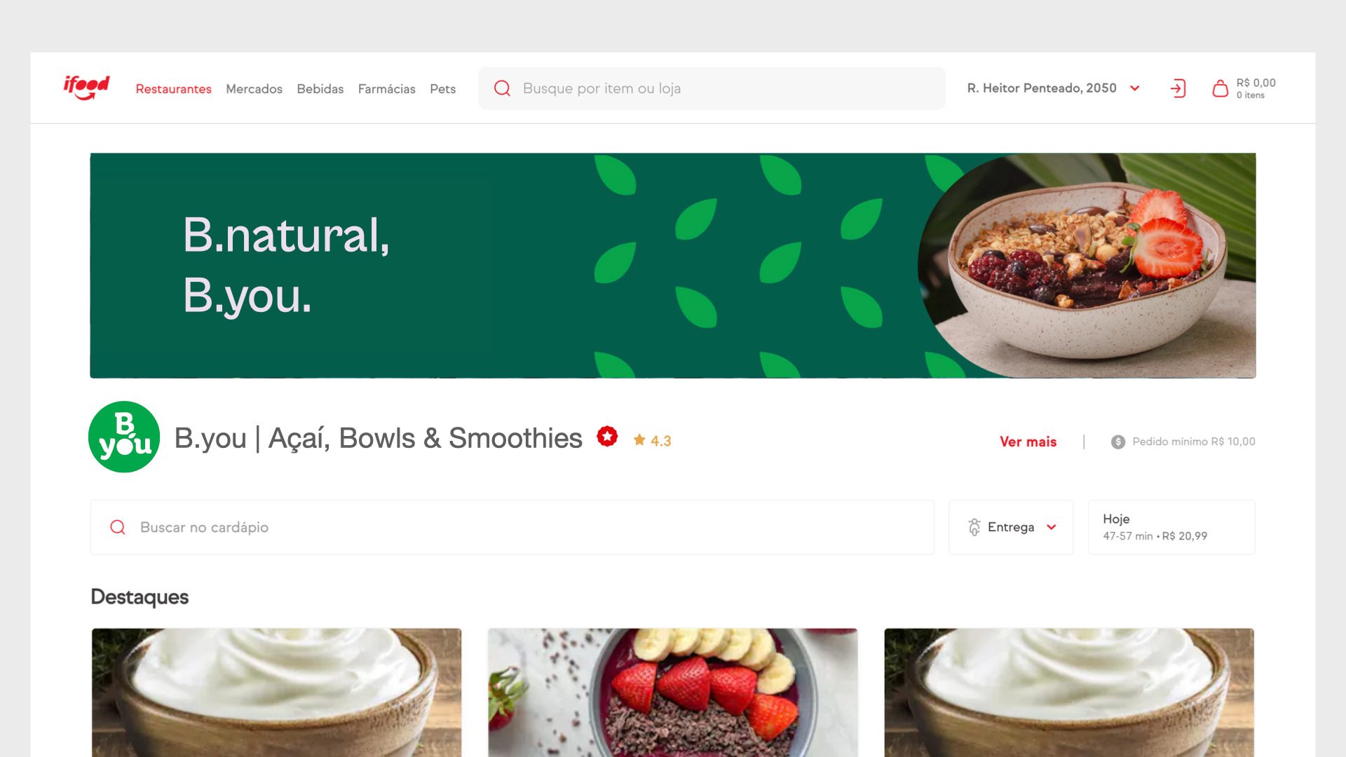
Task: Open the shopping bag cart icon
Action: pos(1220,88)
